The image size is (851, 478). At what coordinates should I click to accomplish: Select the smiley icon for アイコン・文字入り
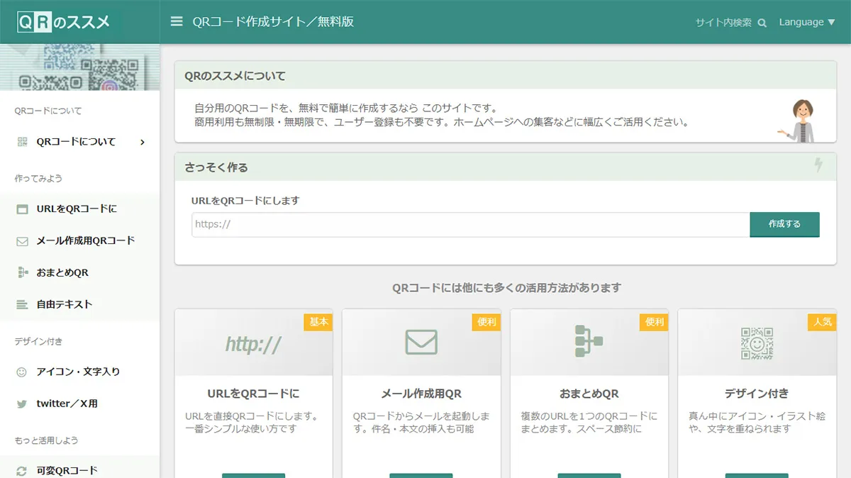click(x=23, y=370)
